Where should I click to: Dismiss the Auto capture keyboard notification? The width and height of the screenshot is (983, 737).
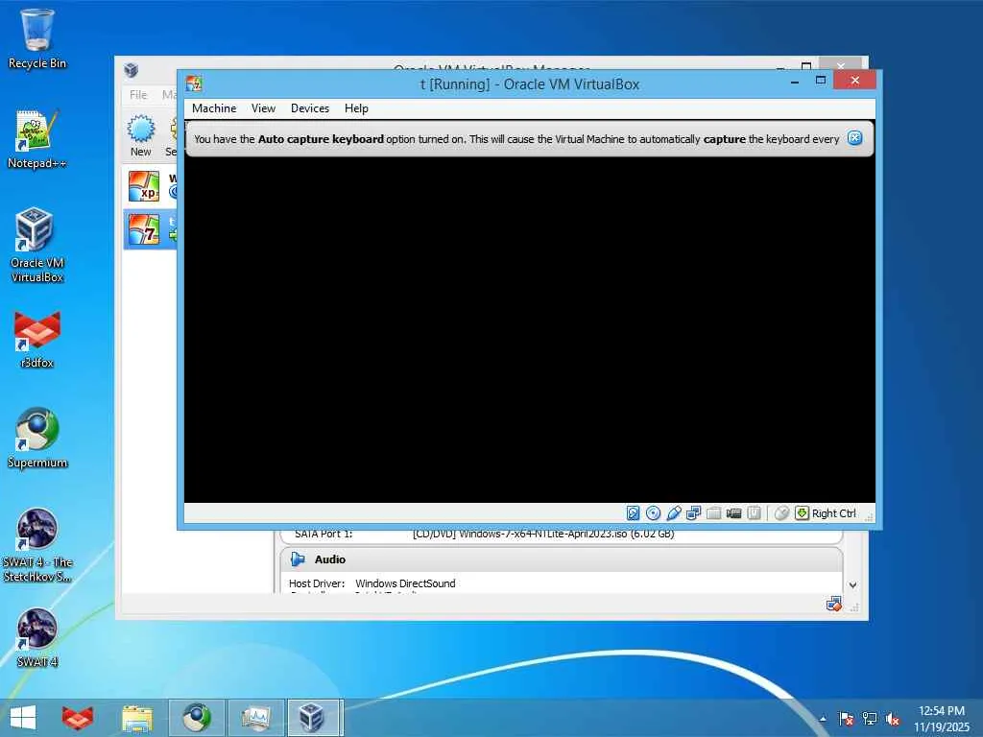click(x=854, y=138)
